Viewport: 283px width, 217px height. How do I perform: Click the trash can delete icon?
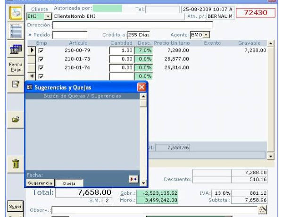16,164
